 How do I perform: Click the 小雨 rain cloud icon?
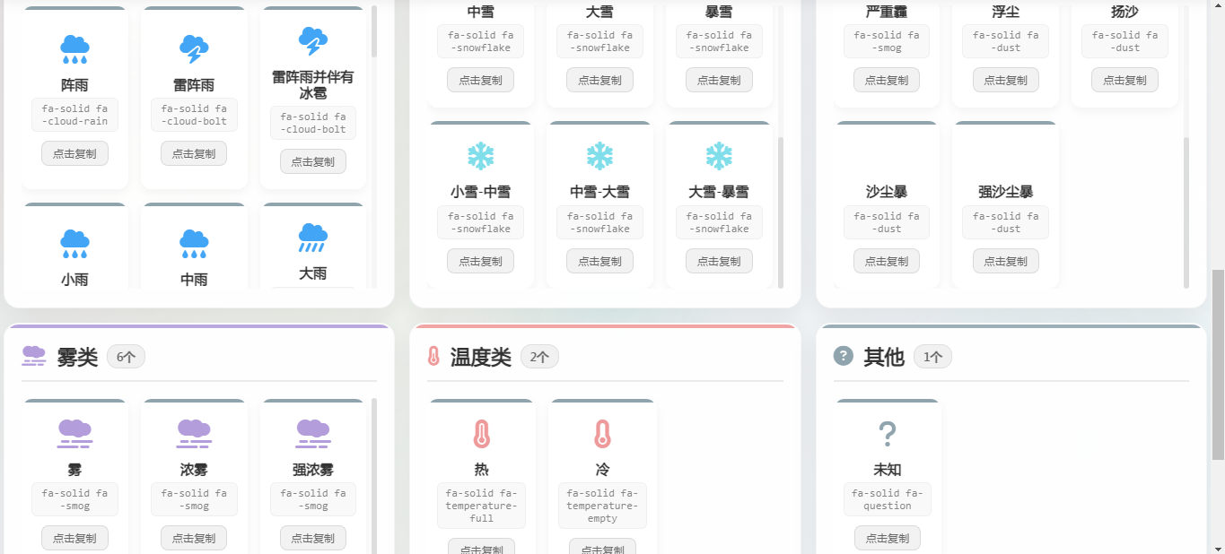pyautogui.click(x=74, y=243)
